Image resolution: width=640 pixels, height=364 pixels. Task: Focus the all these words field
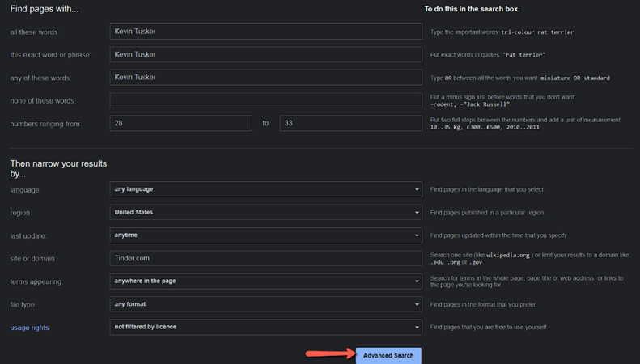click(x=265, y=32)
